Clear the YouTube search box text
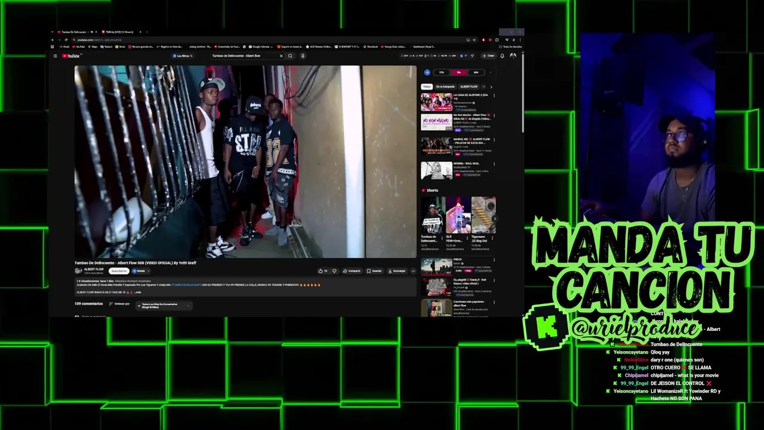The image size is (764, 430). coord(281,56)
